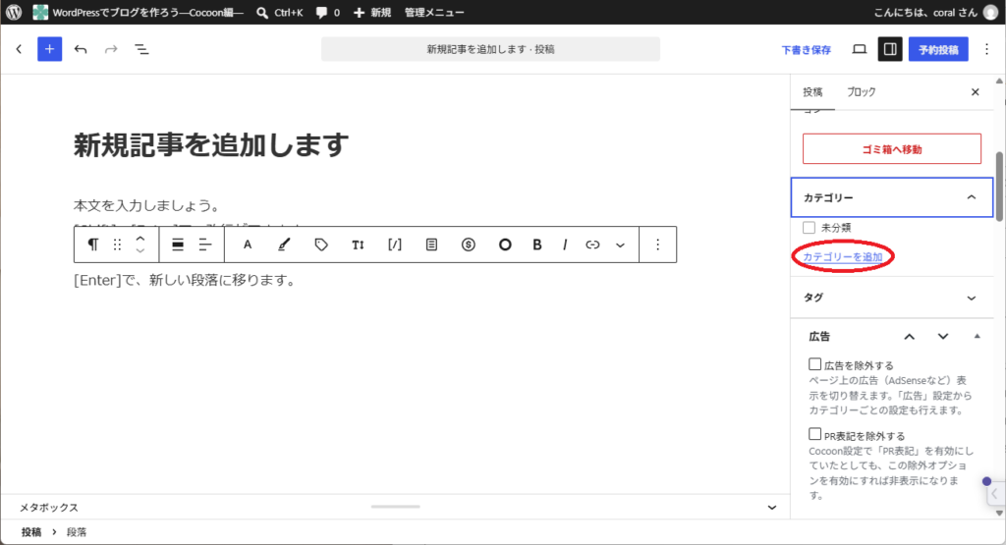Move the paragraph block up
Image resolution: width=1006 pixels, height=545 pixels.
point(140,239)
